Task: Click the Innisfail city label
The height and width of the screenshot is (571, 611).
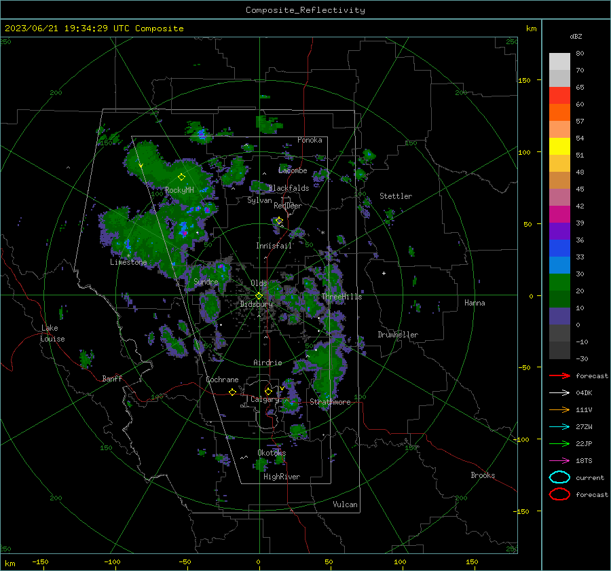Action: [x=274, y=246]
